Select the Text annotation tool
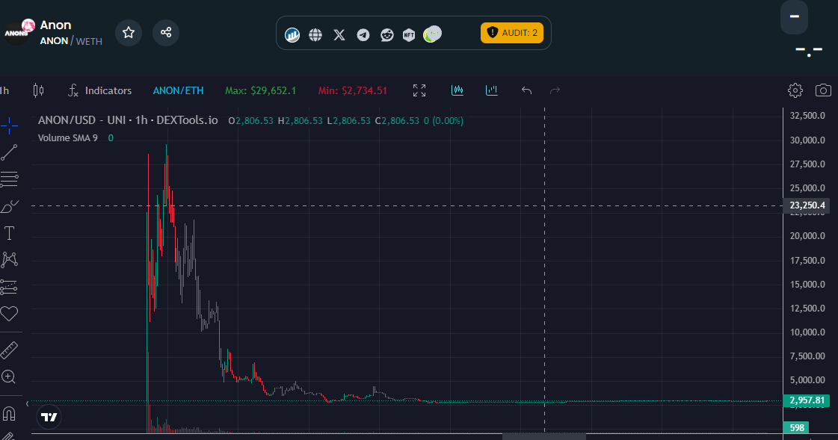Screen dimensions: 838x440 click(9, 233)
